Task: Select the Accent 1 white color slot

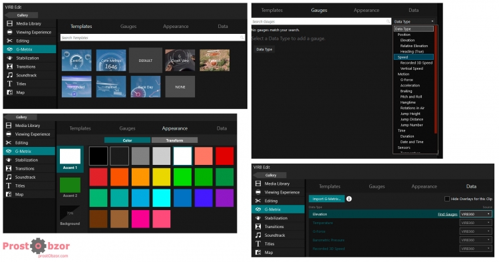Action: 70,159
